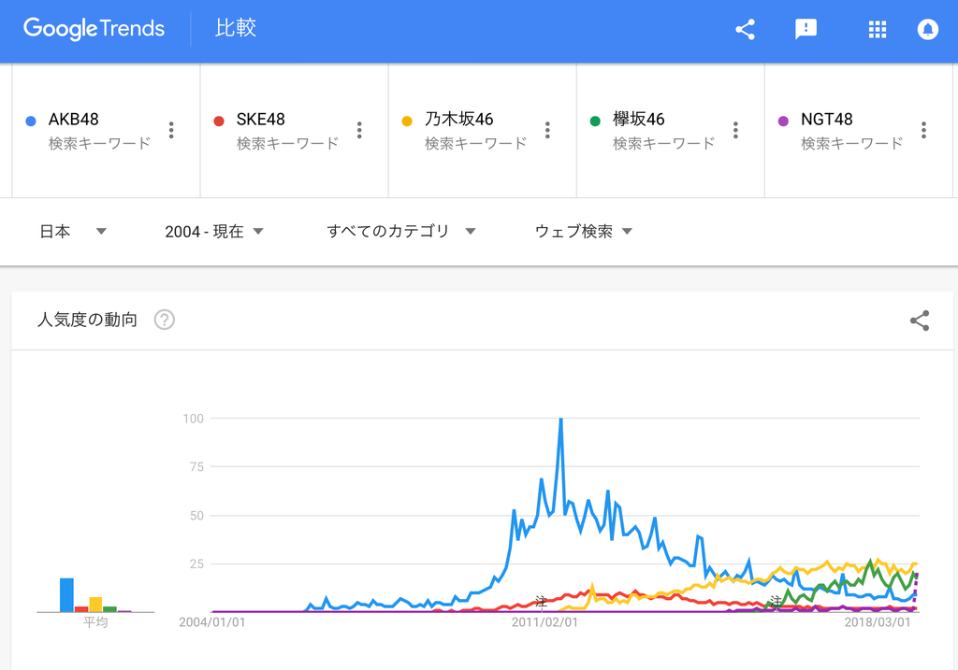
Task: Open the 欅坂46 term options menu
Action: tap(735, 130)
